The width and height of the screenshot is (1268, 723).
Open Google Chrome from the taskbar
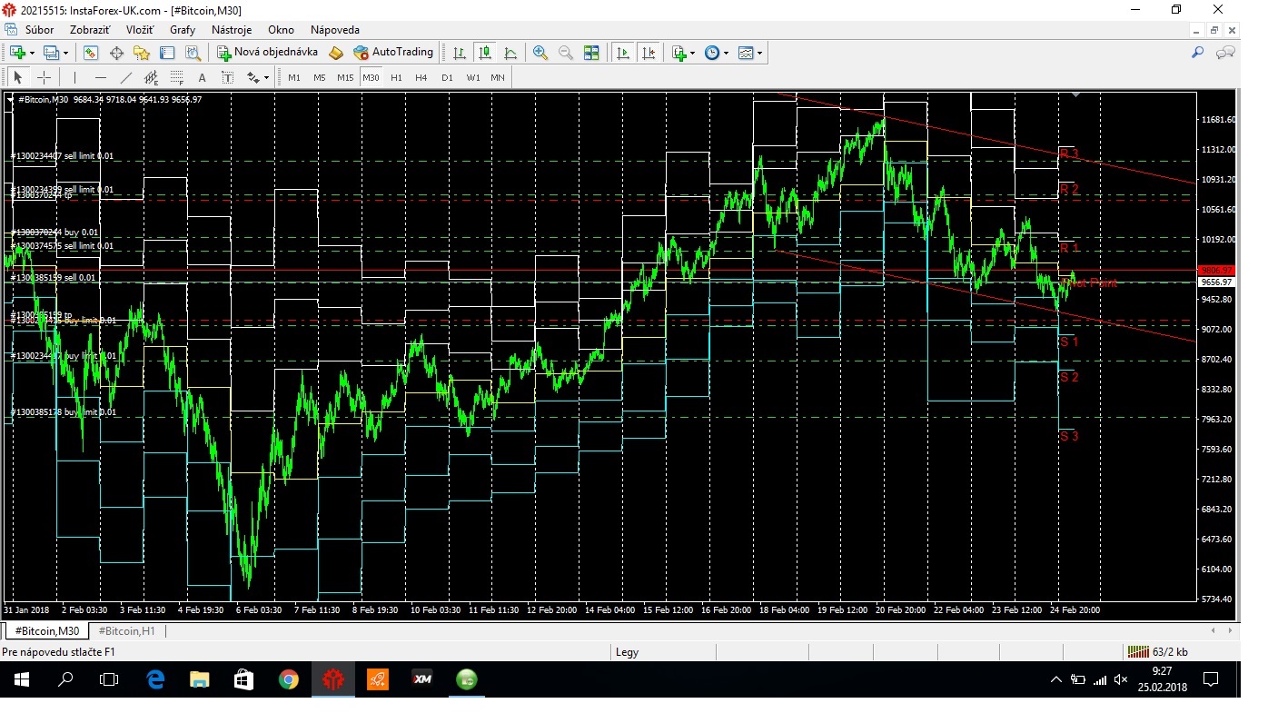tap(289, 679)
